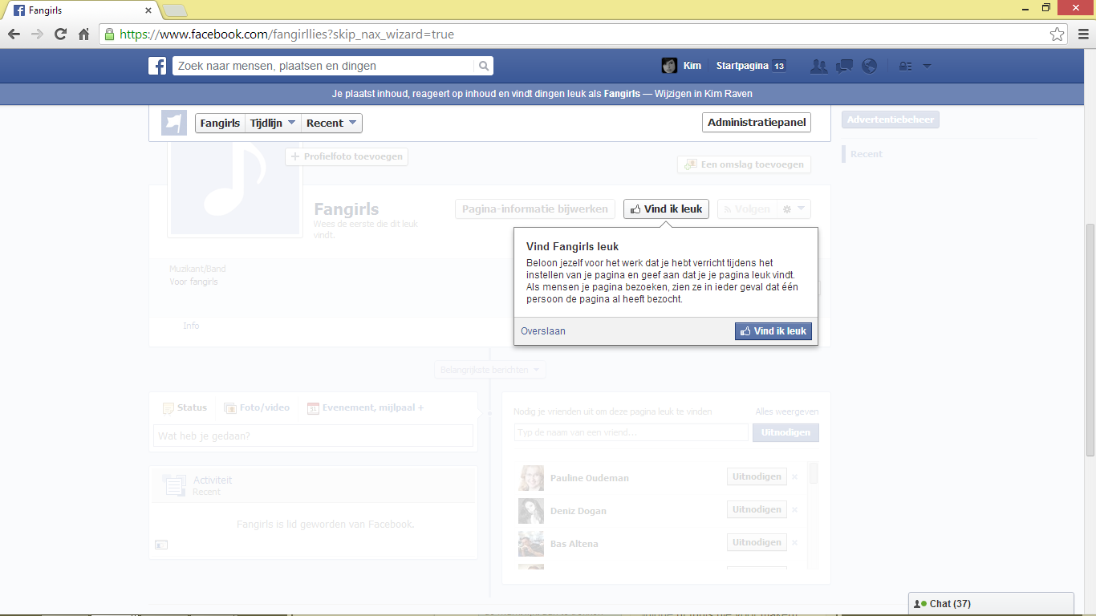Click the Fangirls page button in header
Image resolution: width=1096 pixels, height=616 pixels.
[x=220, y=123]
